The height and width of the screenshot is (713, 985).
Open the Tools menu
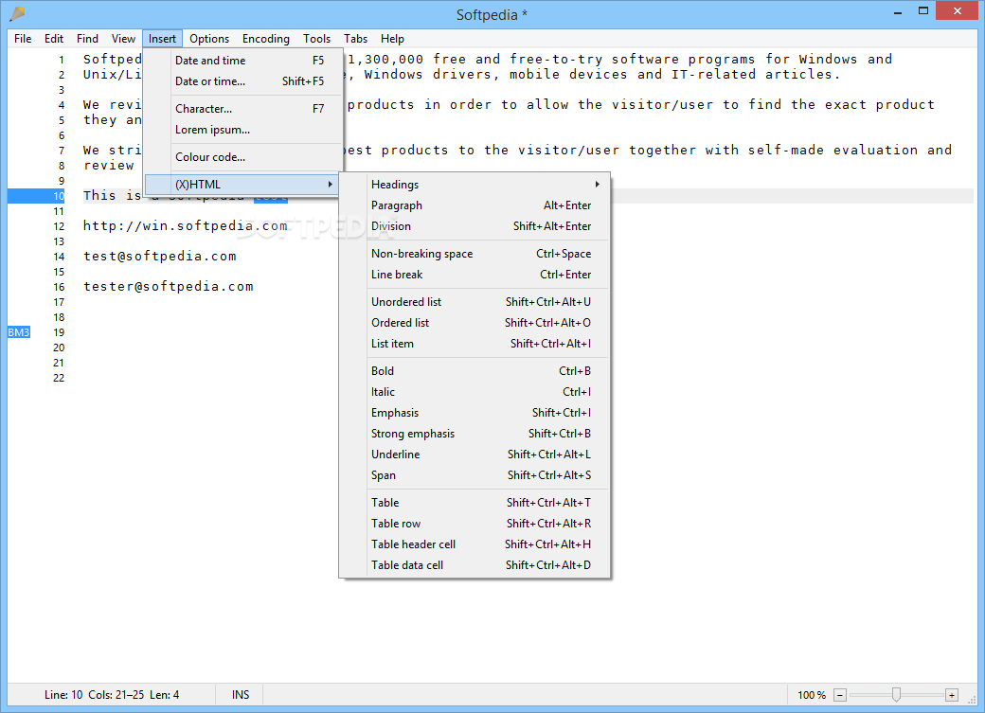[x=316, y=39]
